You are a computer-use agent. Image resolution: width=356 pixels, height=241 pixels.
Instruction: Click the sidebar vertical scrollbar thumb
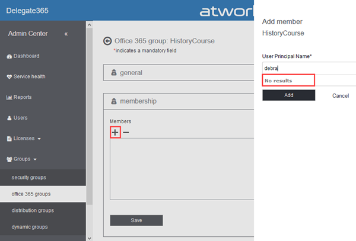pos(90,117)
